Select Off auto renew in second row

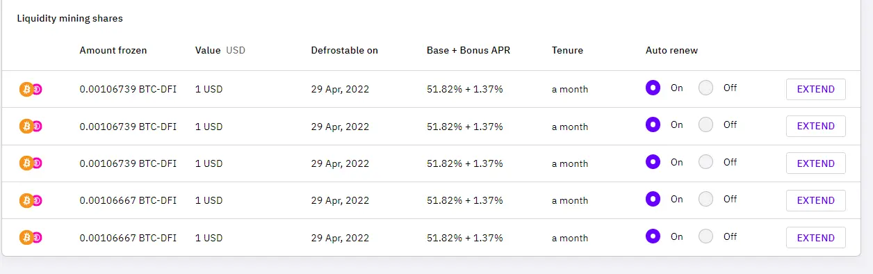pyautogui.click(x=705, y=124)
